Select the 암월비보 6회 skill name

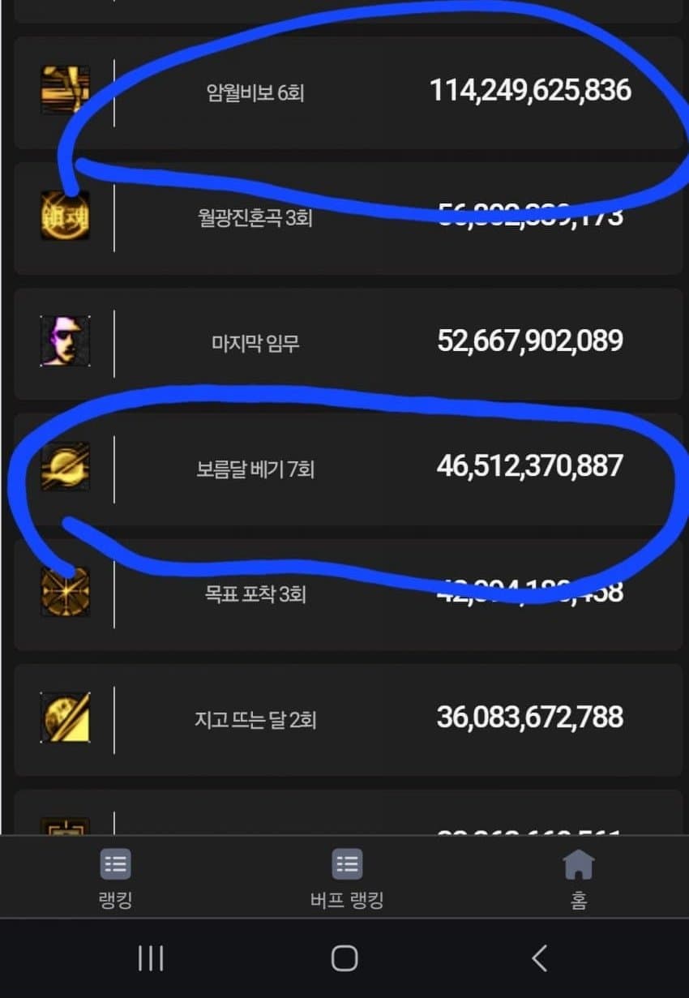pos(255,92)
